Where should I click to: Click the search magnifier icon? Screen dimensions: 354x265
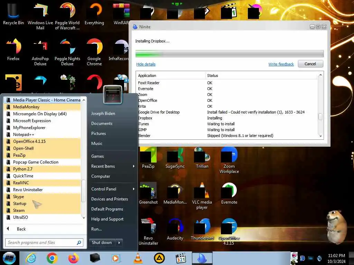click(79, 243)
